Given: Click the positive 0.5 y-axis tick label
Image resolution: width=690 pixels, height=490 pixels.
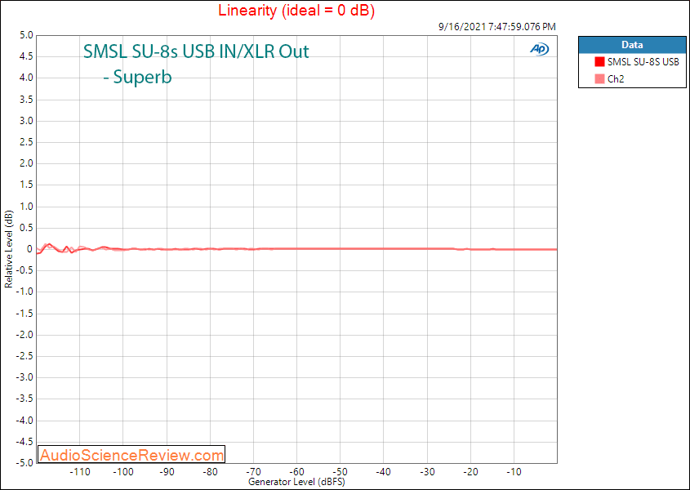Looking at the screenshot, I should pyautogui.click(x=26, y=228).
